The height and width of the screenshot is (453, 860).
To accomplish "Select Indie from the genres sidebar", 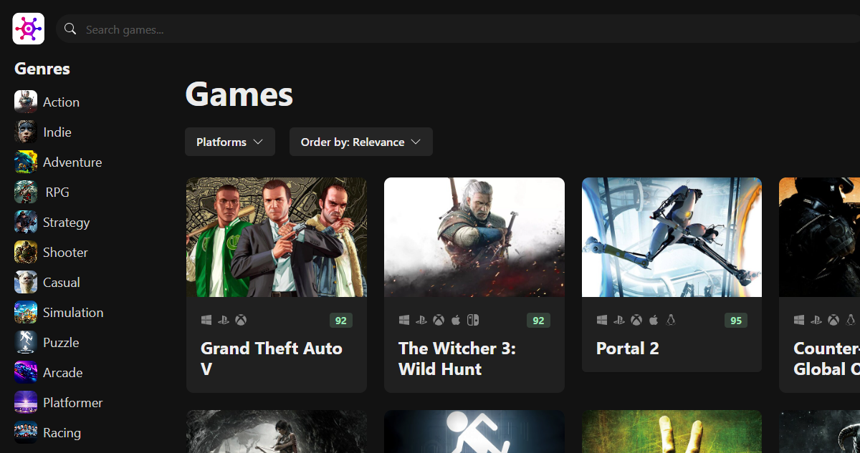I will pos(57,132).
